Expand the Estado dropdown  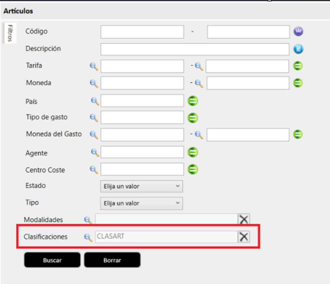142,186
